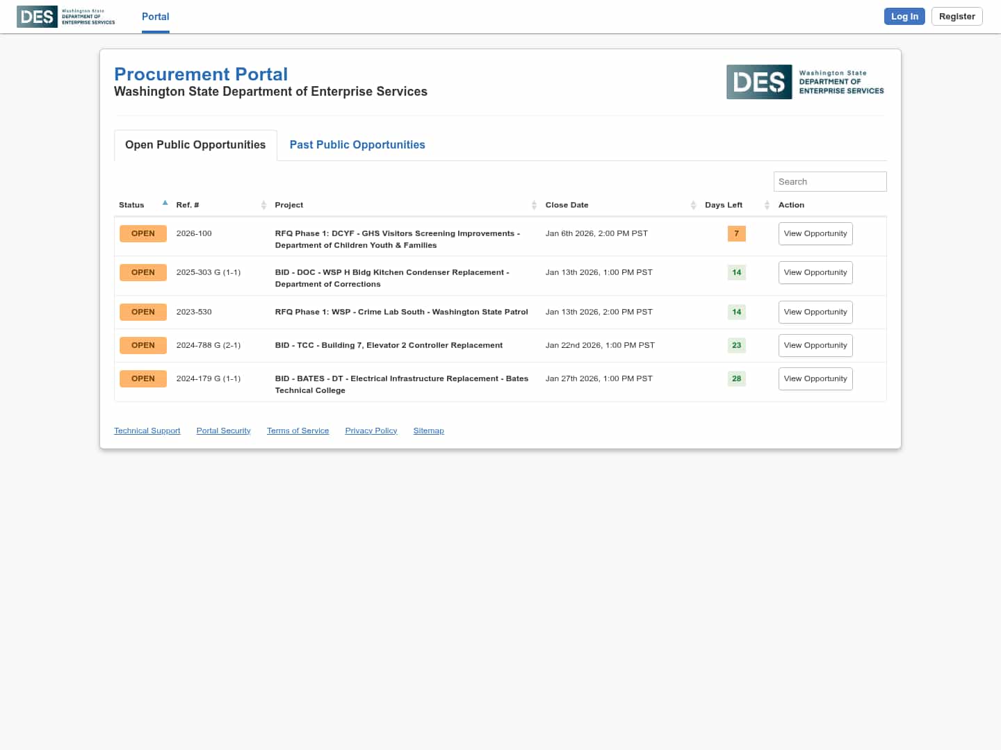View Opportunity for WSP Crime Lab South

point(815,312)
